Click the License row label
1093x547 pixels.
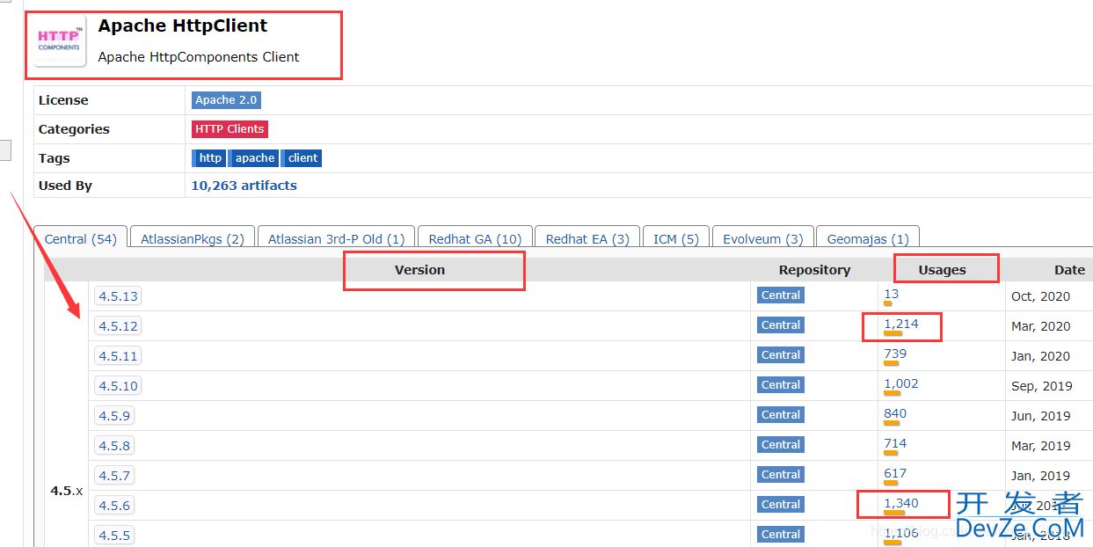[63, 100]
